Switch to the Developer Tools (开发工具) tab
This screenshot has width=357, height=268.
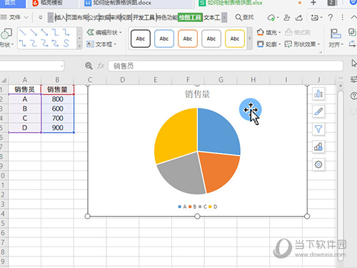click(144, 17)
